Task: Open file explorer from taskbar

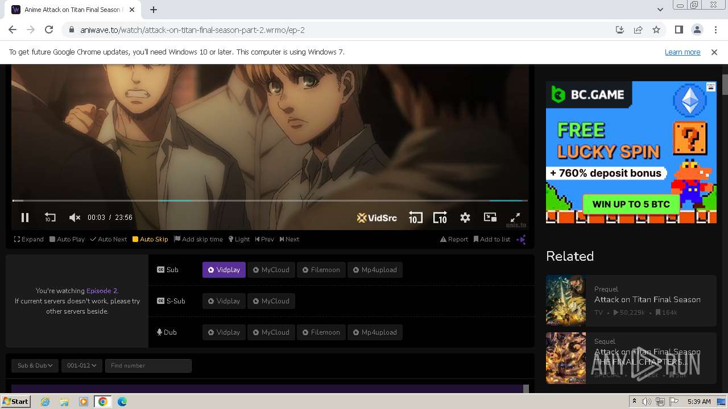Action: pos(64,402)
